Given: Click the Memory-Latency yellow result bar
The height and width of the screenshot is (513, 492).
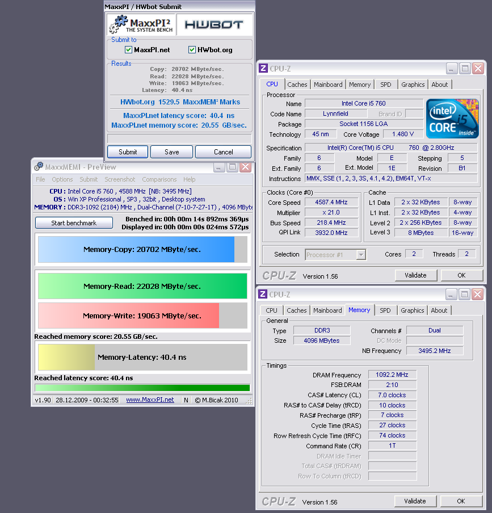Looking at the screenshot, I should point(142,357).
